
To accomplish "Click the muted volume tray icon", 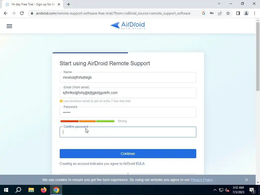I will click(227, 190).
